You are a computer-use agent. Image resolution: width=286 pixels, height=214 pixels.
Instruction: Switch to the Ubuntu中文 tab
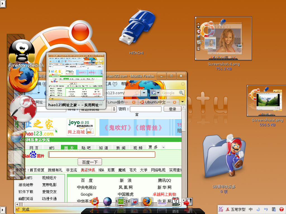(x=158, y=102)
